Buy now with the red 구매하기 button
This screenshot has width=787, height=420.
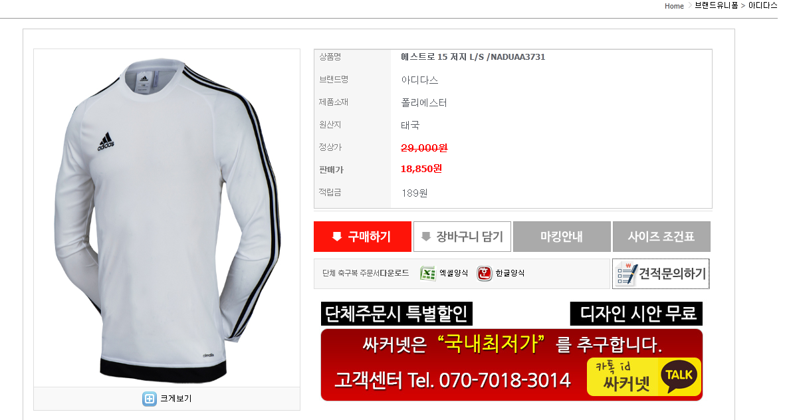tap(362, 237)
